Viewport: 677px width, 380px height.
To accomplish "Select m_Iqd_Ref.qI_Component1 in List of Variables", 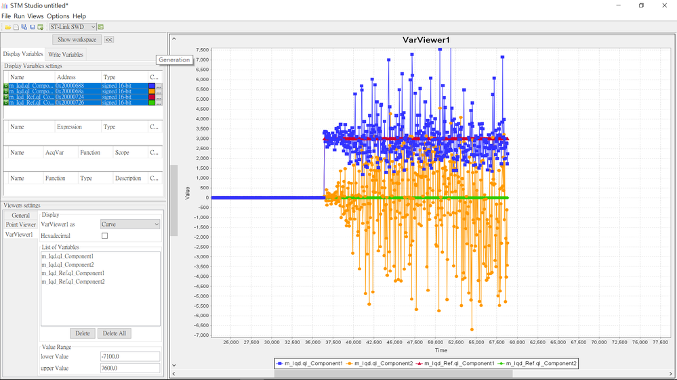I will click(x=73, y=273).
